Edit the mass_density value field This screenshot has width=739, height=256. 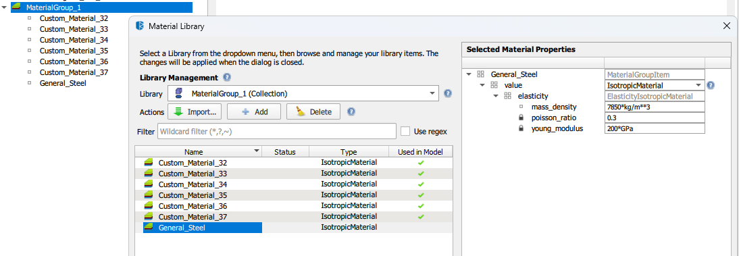coord(655,107)
